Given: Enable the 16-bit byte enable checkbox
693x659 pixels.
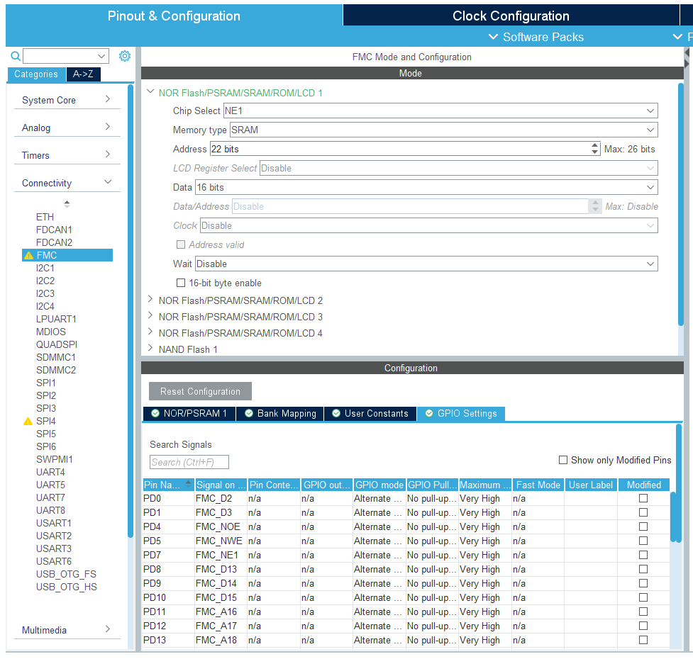Looking at the screenshot, I should (180, 283).
